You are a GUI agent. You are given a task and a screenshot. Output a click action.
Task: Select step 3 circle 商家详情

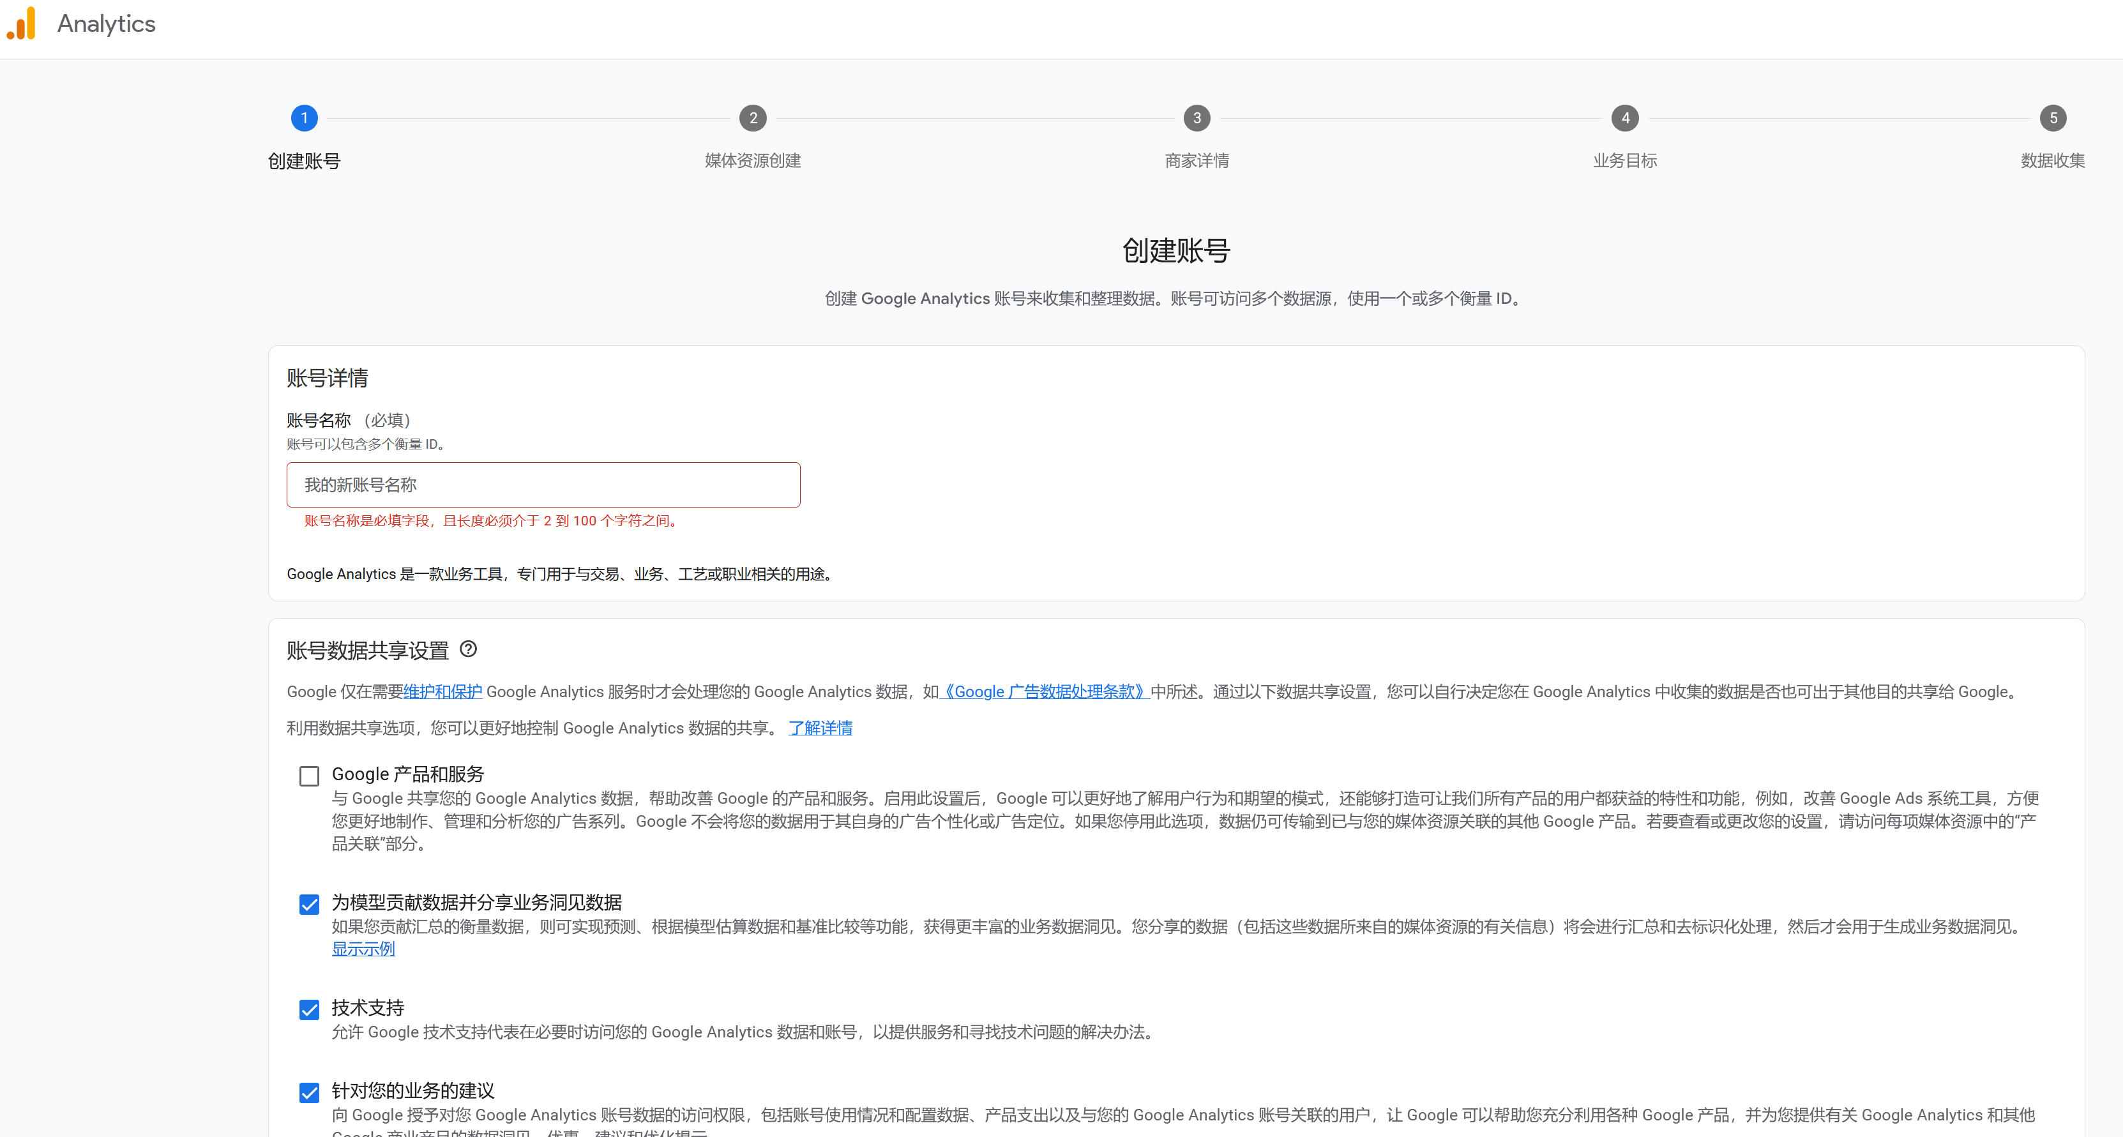point(1197,118)
